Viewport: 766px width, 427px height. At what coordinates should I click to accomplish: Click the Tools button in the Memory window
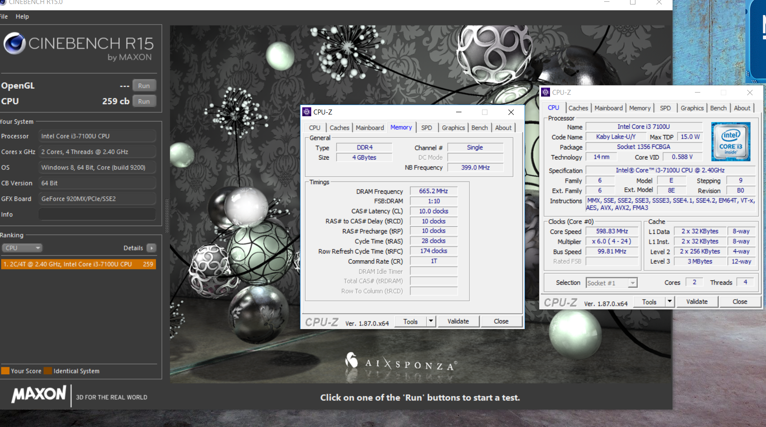tap(411, 321)
